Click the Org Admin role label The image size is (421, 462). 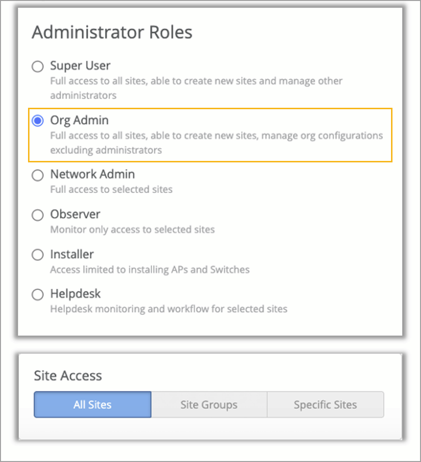(x=79, y=120)
